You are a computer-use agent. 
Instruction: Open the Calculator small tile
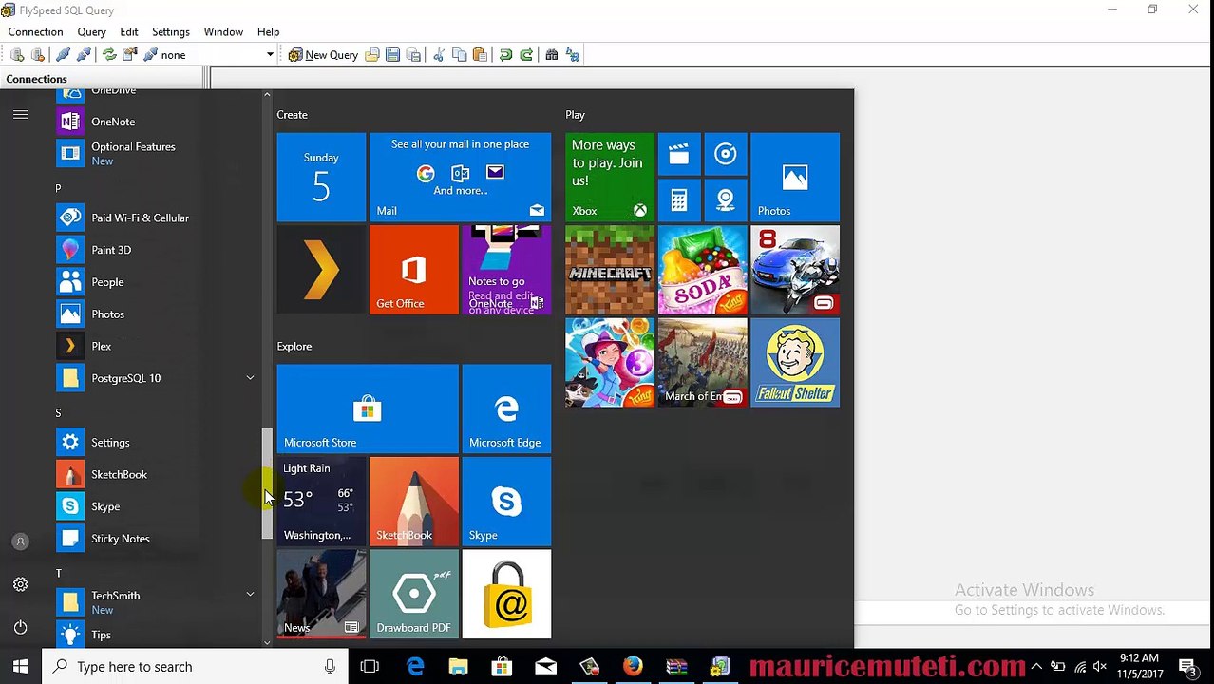[x=678, y=200]
